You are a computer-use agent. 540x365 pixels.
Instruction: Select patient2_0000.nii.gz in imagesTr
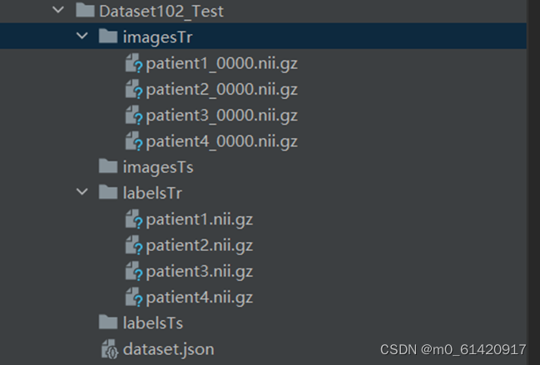pos(222,90)
